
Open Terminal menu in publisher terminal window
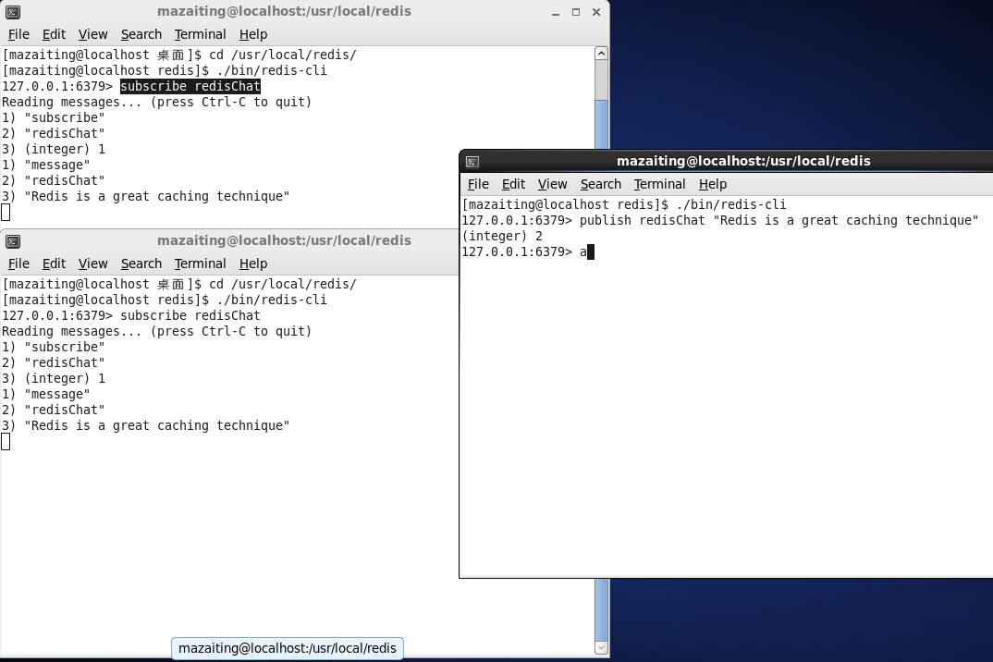(659, 184)
